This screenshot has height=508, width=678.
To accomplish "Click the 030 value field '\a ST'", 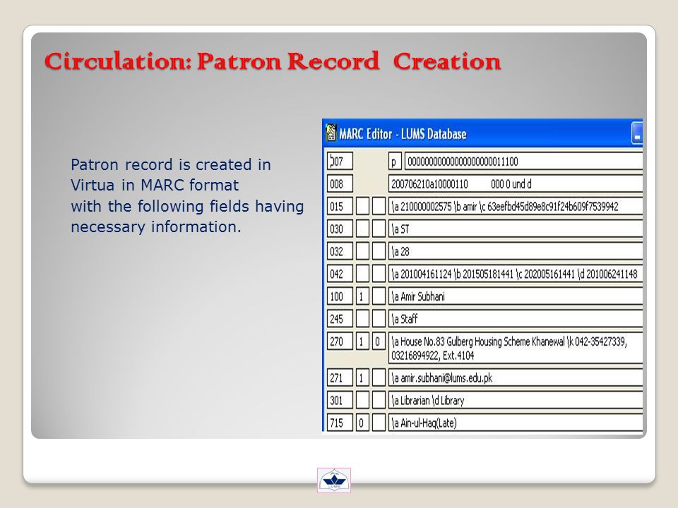I will [516, 229].
